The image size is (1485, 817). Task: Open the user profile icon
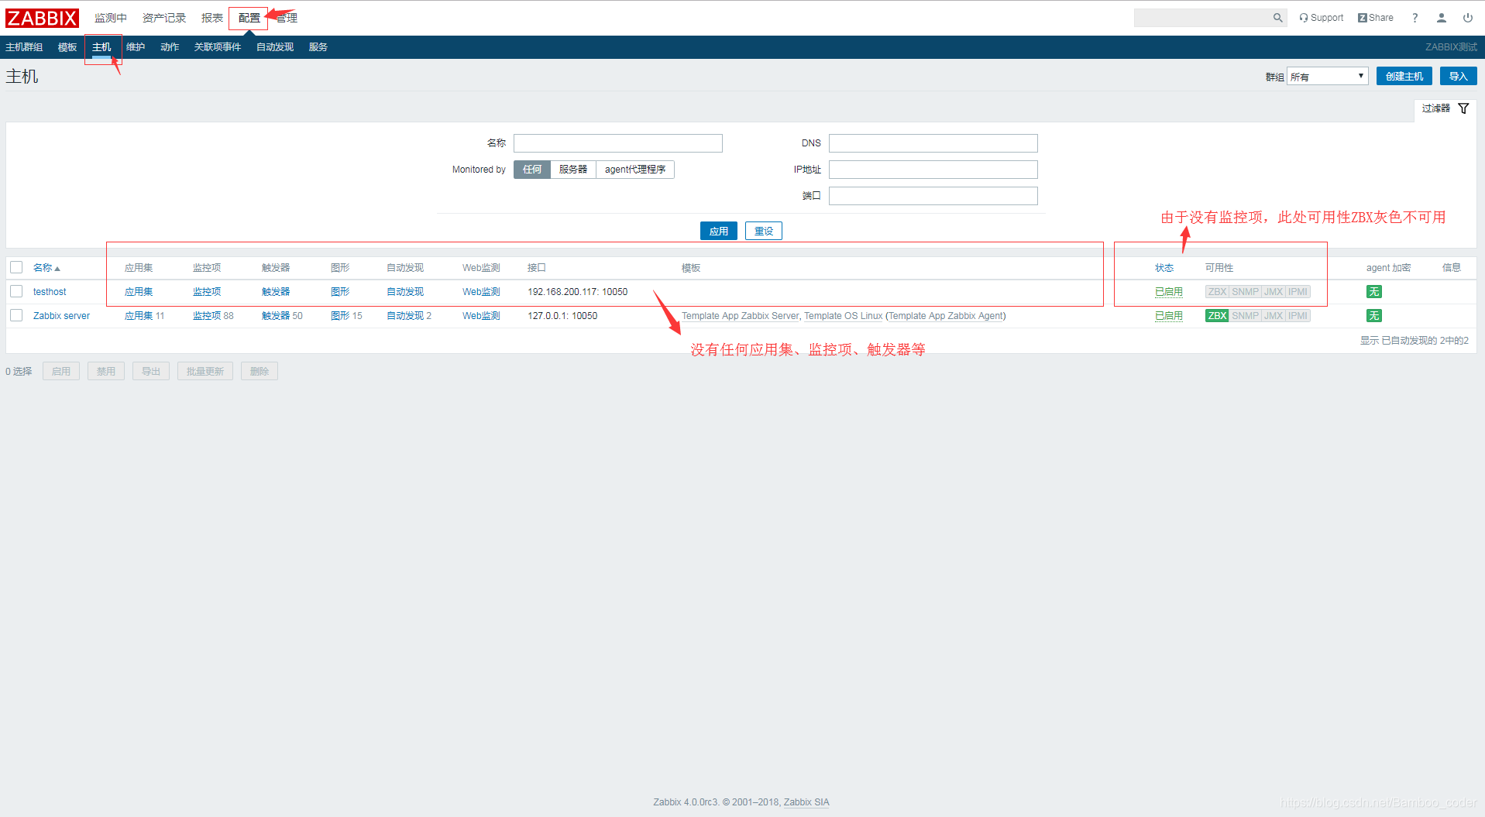pos(1441,18)
